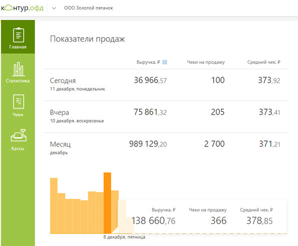
Task: Click the Месяц декабрь row label
Action: (x=60, y=148)
